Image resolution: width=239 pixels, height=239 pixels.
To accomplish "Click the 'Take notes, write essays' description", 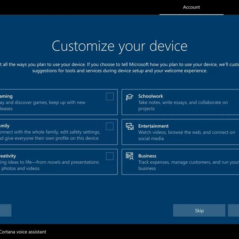I will tap(183, 105).
